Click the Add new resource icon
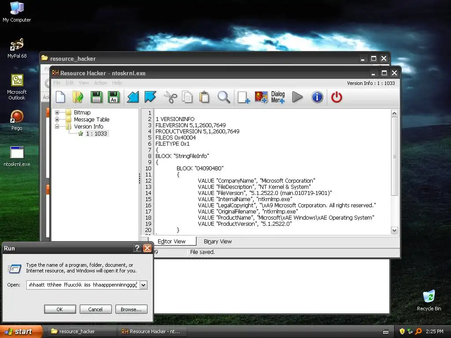Viewport: 451px width, 338px height. click(x=243, y=97)
